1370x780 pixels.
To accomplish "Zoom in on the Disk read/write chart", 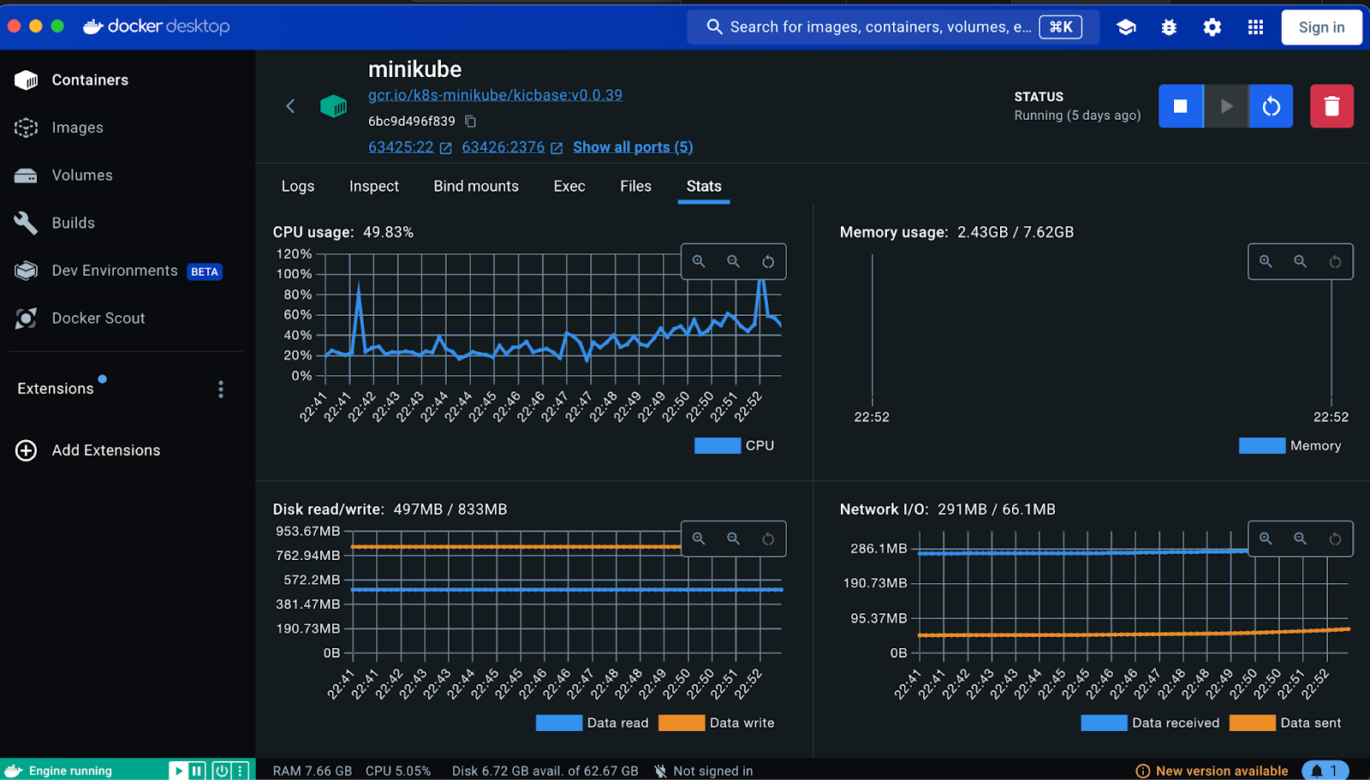I will pos(699,539).
